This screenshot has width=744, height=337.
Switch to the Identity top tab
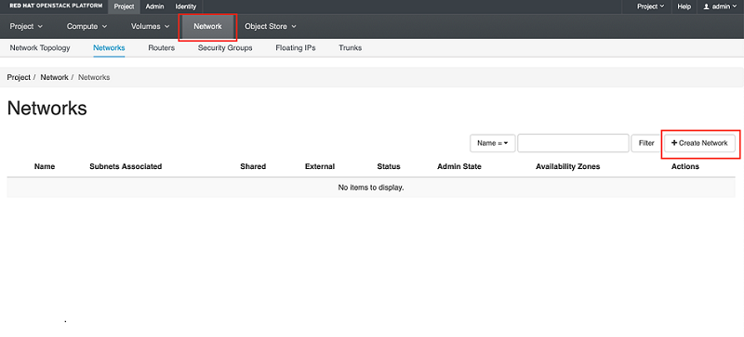coord(185,6)
